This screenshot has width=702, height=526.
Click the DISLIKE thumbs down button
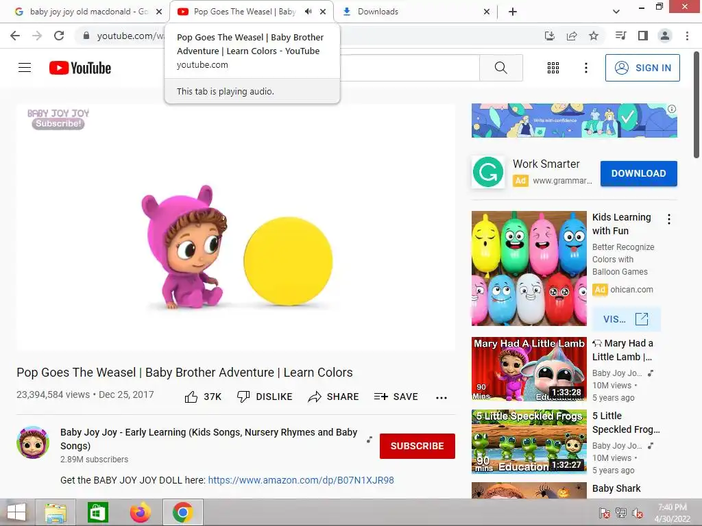coord(265,397)
